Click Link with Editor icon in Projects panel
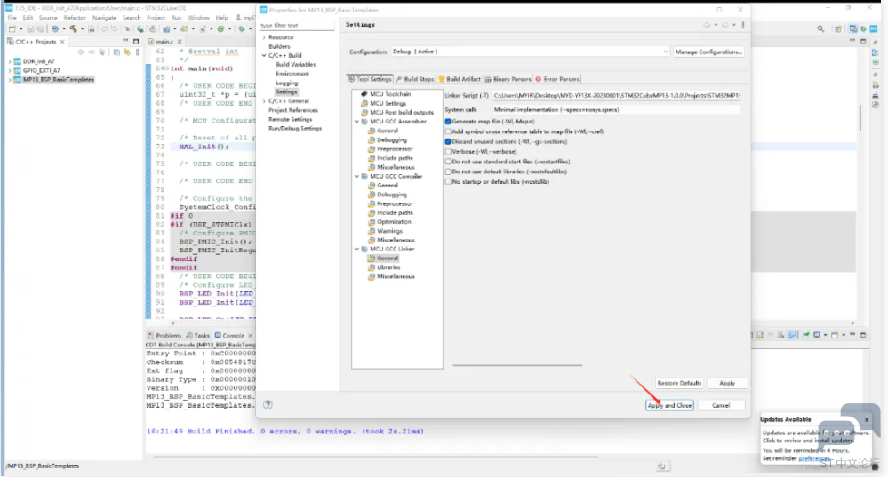888x477 pixels. coord(127,52)
